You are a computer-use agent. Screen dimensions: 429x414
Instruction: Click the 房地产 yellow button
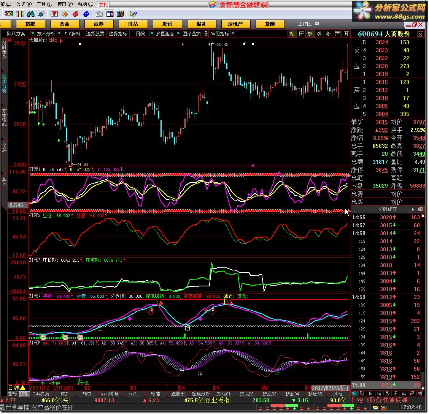coord(235,24)
